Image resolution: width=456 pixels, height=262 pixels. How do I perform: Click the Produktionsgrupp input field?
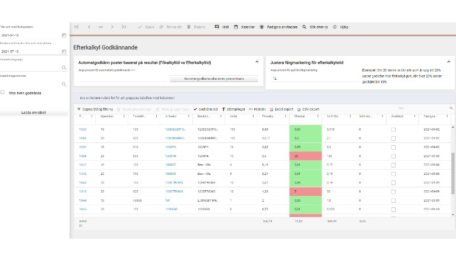coord(31,68)
